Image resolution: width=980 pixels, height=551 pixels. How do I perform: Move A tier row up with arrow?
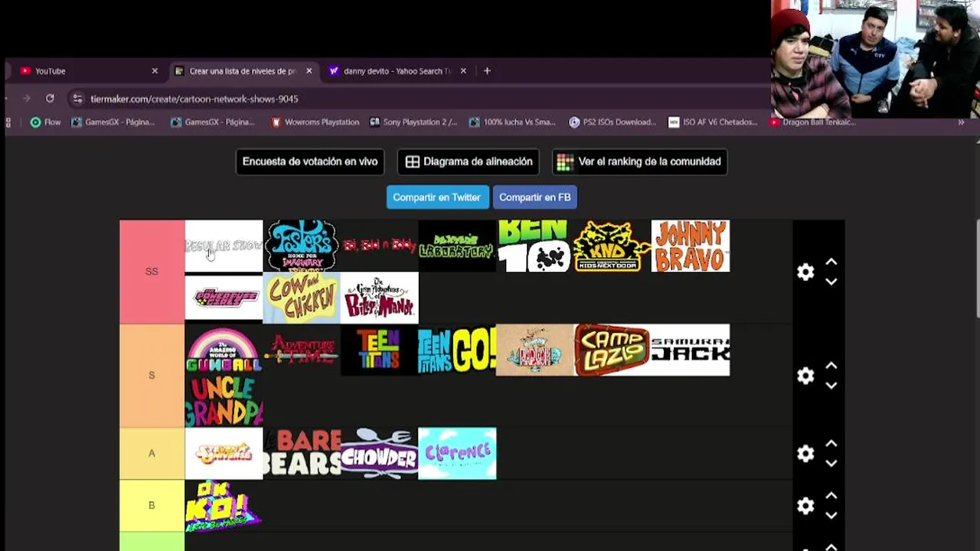831,444
